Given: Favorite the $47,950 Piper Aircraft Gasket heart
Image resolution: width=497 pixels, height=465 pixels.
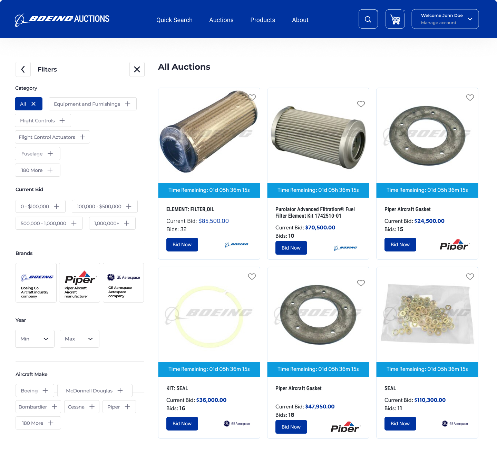Looking at the screenshot, I should (361, 283).
